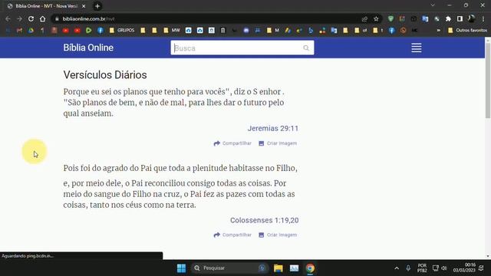Switch POR PTB2 keyboard language indicator
The image size is (491, 276).
tap(422, 268)
